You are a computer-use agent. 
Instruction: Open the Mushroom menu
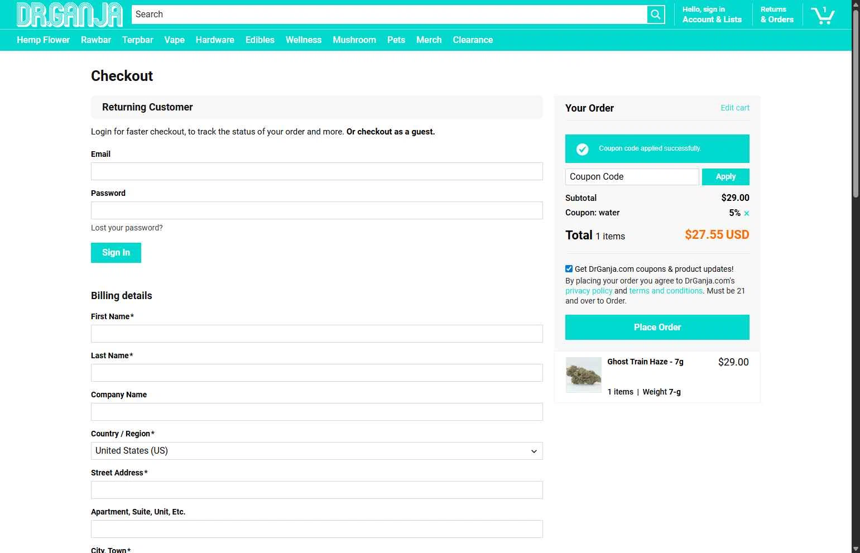click(354, 40)
